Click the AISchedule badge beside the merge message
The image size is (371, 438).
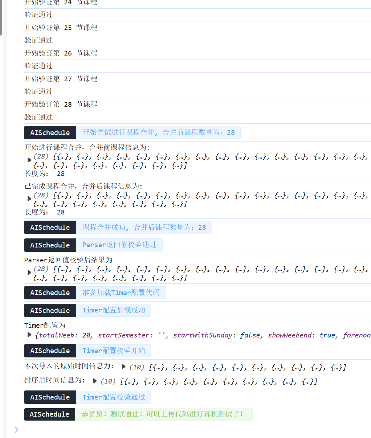click(x=50, y=132)
